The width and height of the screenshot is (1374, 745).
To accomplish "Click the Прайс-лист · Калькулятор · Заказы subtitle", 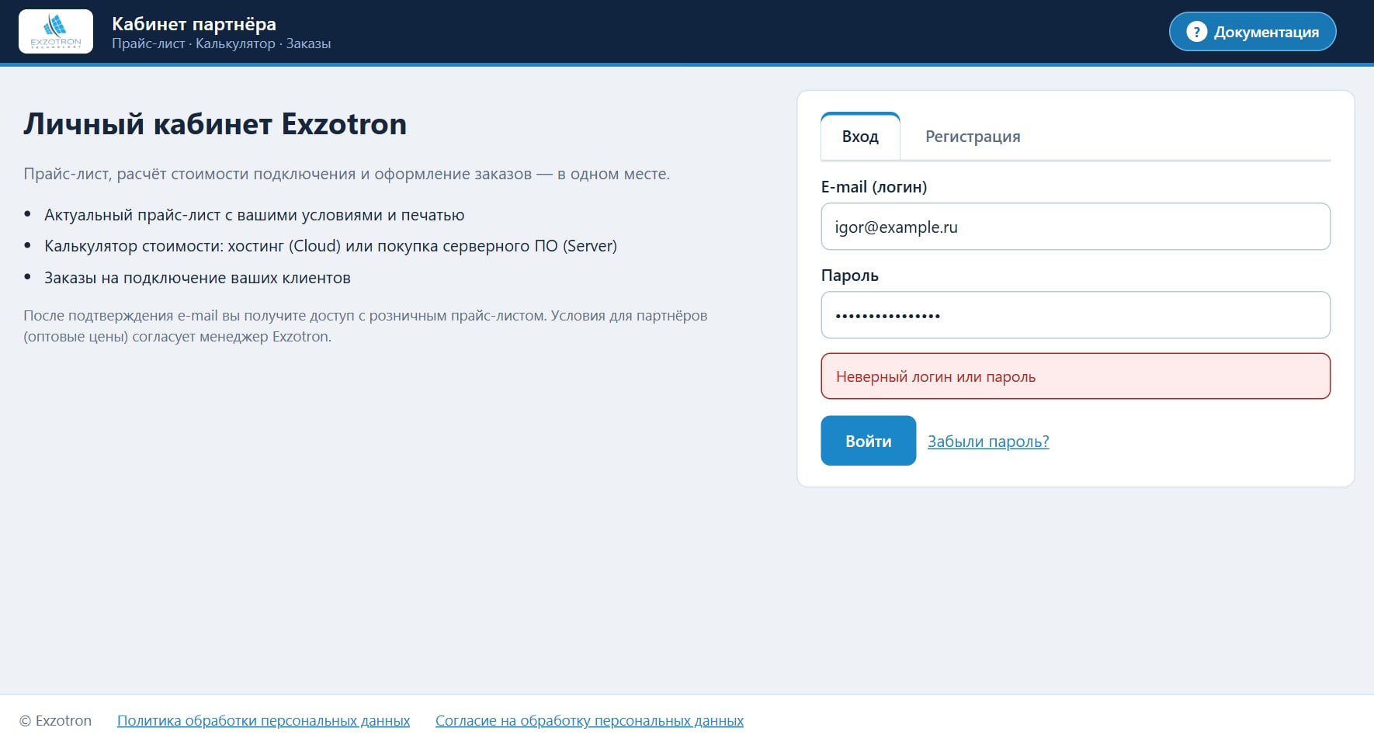I will pyautogui.click(x=221, y=44).
